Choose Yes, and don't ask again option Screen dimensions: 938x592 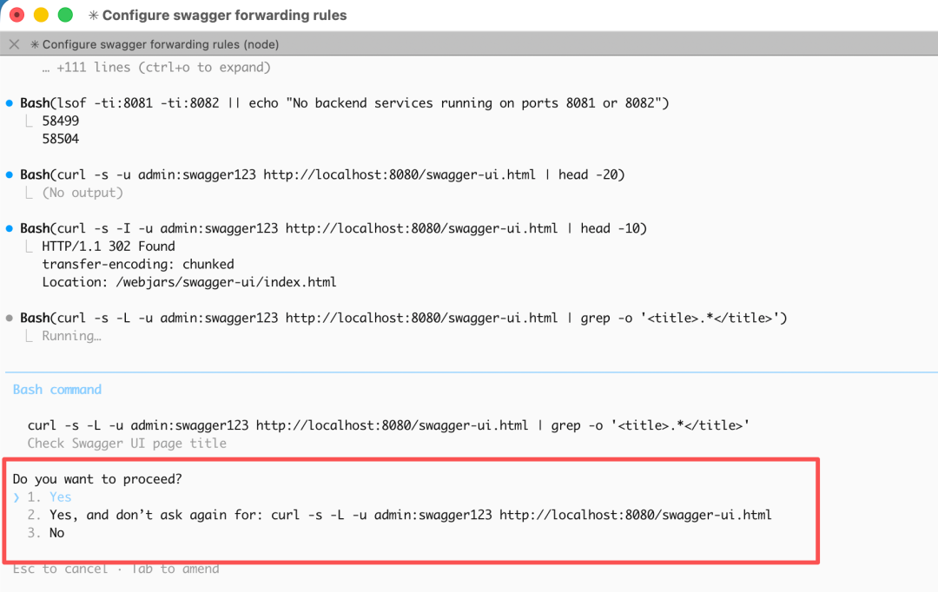[x=399, y=515]
